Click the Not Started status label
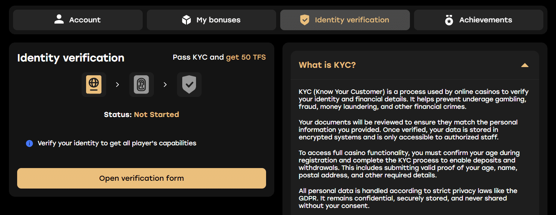Image resolution: width=556 pixels, height=215 pixels. click(x=157, y=114)
